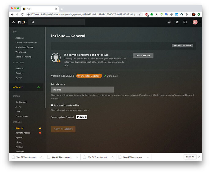Viewport: 211px width, 173px height.
Task: Click the SHOW ADVANCED button
Action: (182, 46)
